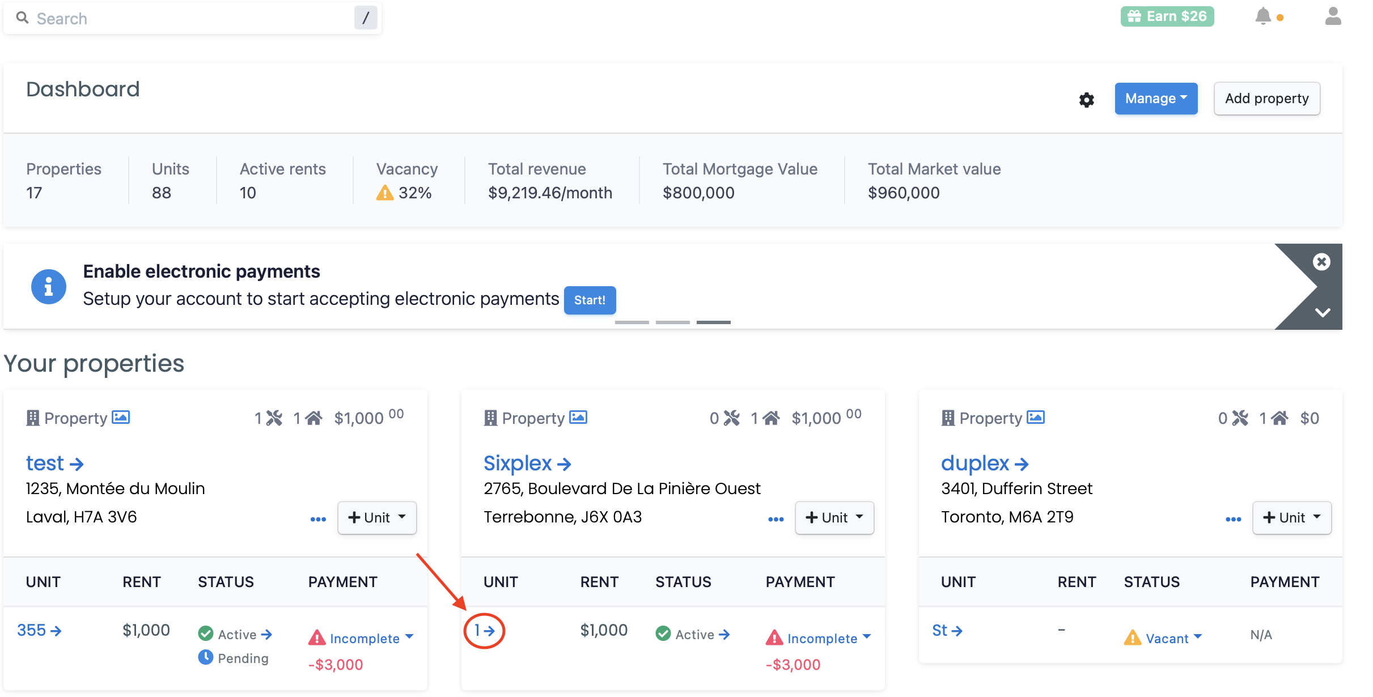Click the house units icon on duplex card

click(1279, 418)
